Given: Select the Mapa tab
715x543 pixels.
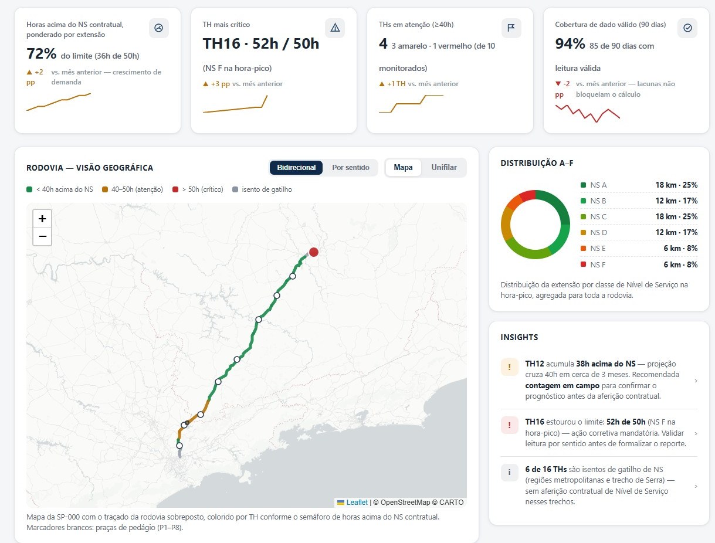Looking at the screenshot, I should [403, 168].
